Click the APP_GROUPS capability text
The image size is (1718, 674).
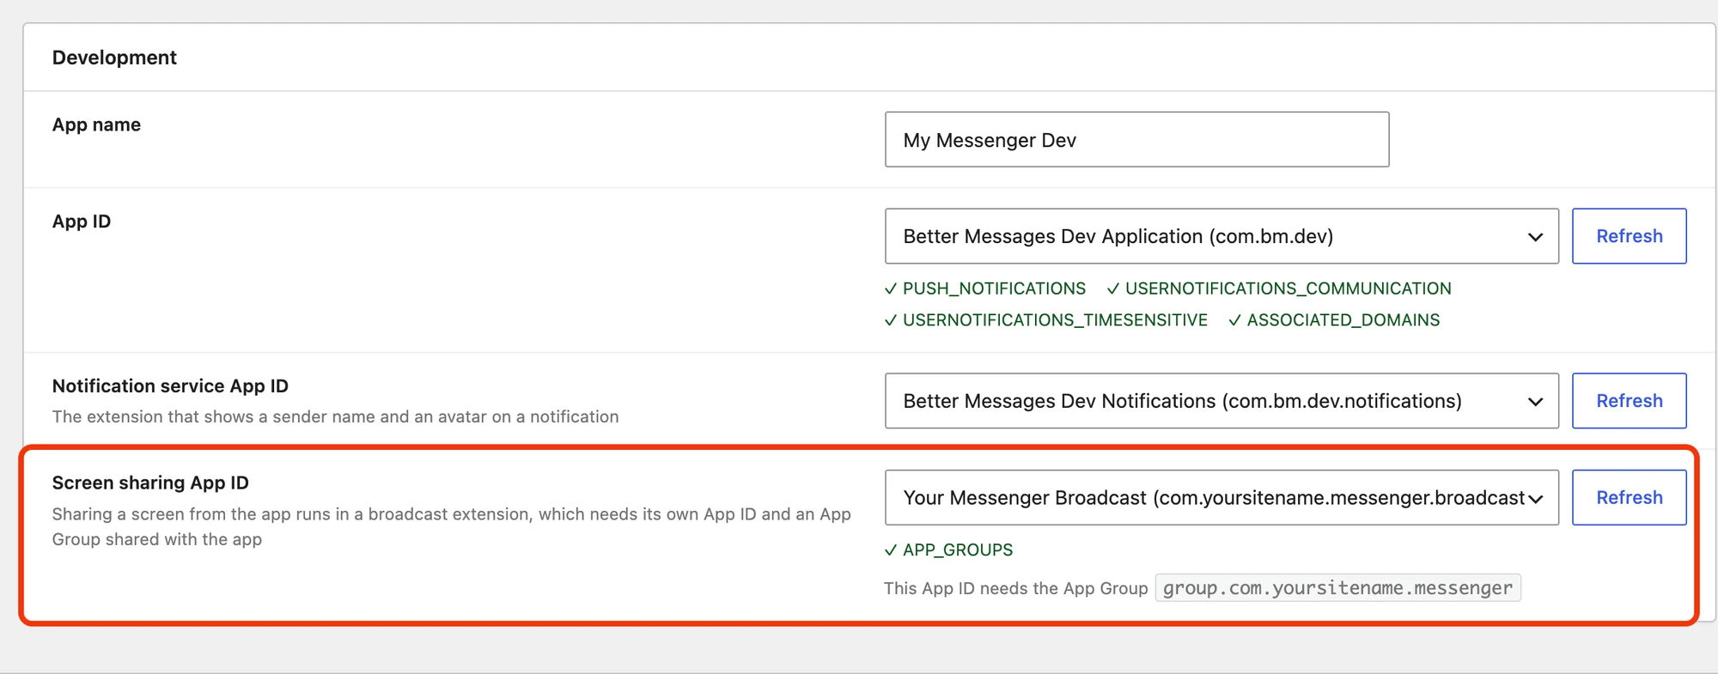958,550
